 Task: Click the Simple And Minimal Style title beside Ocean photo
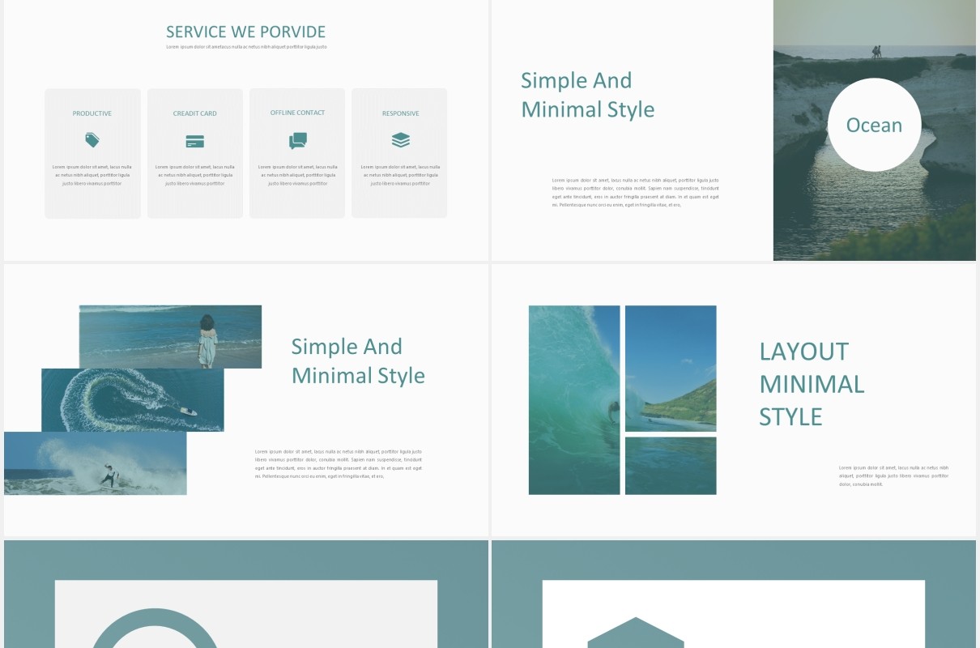[587, 95]
